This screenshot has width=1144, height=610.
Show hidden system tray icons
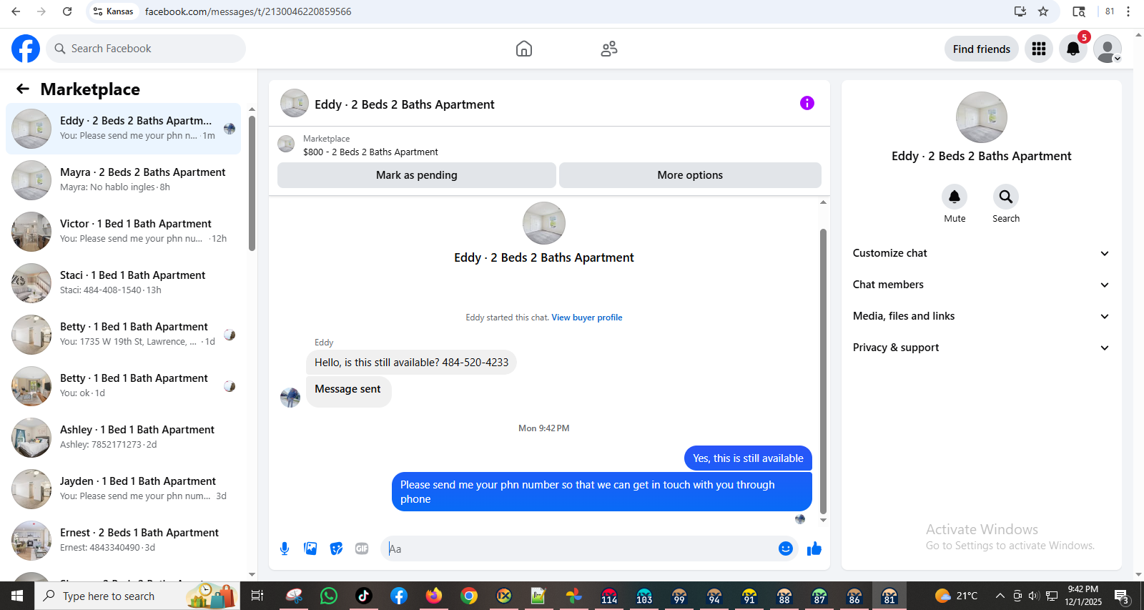click(x=1000, y=596)
